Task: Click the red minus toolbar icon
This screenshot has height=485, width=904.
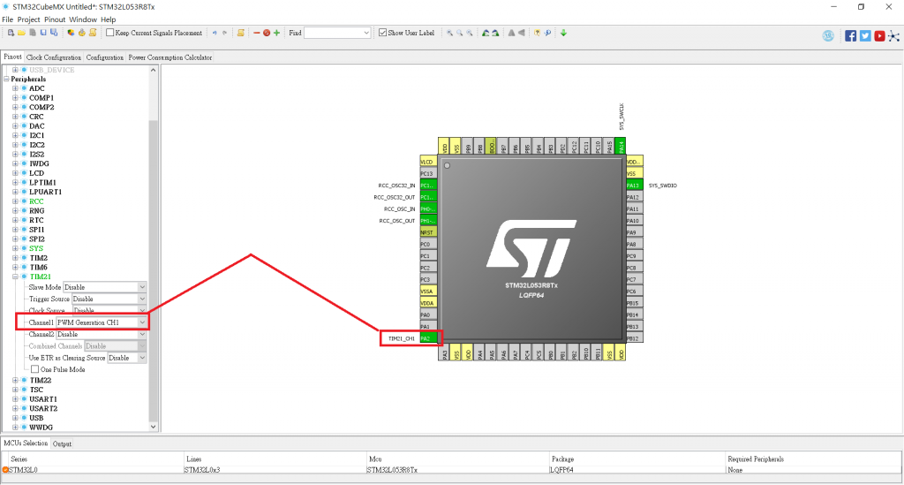Action: click(257, 33)
